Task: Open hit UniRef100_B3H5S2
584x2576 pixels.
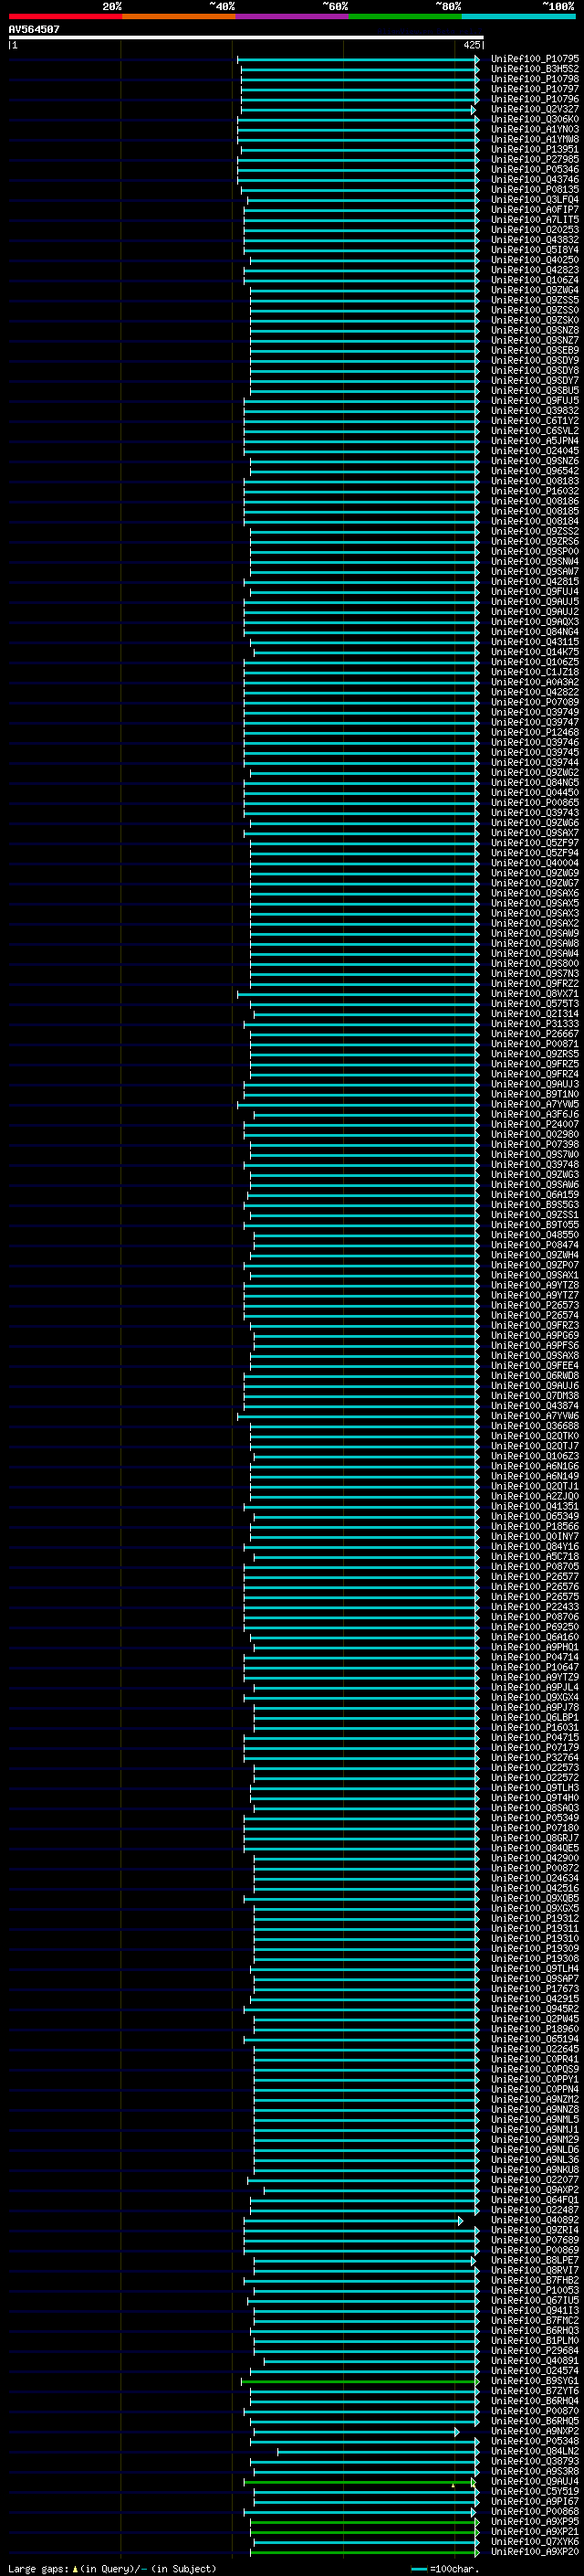Action: (x=534, y=69)
